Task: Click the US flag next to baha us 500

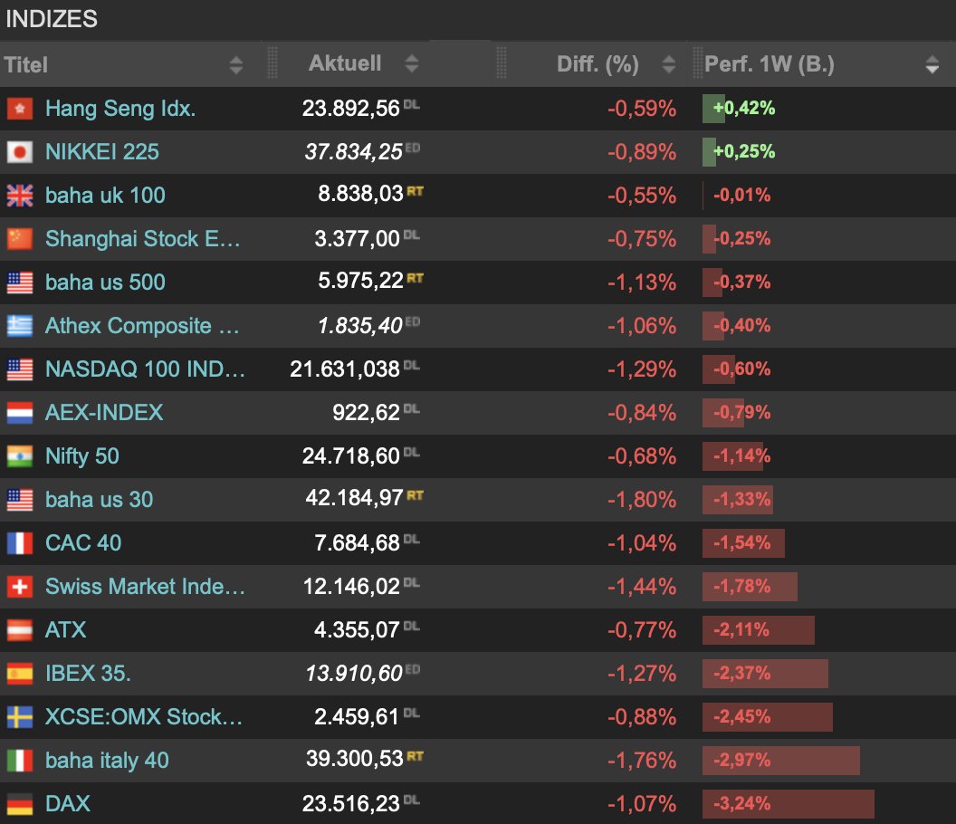Action: (x=20, y=283)
